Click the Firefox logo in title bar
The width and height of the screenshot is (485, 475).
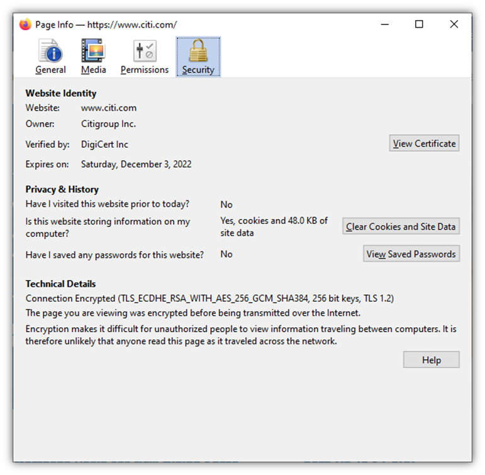click(25, 25)
